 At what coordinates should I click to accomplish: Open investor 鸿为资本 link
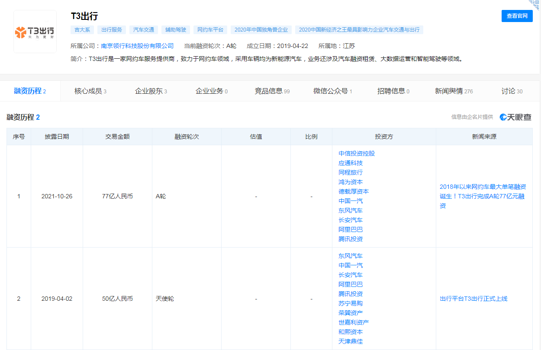[x=351, y=182]
